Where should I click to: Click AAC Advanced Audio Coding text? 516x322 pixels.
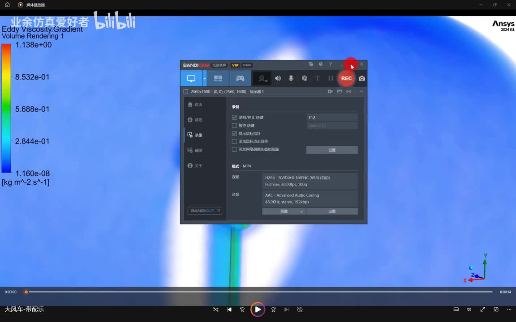coord(292,195)
